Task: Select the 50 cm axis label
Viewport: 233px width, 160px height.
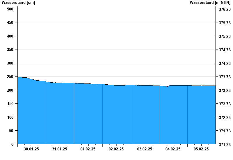Action: (x=11, y=131)
